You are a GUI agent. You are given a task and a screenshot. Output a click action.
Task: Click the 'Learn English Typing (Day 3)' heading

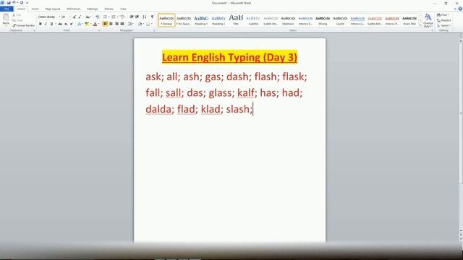tap(229, 57)
